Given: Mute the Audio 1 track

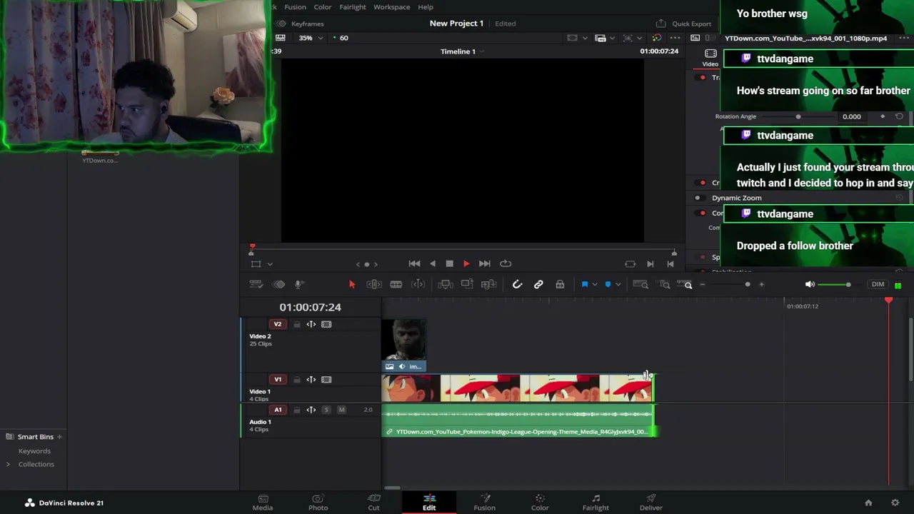Looking at the screenshot, I should click(x=341, y=410).
